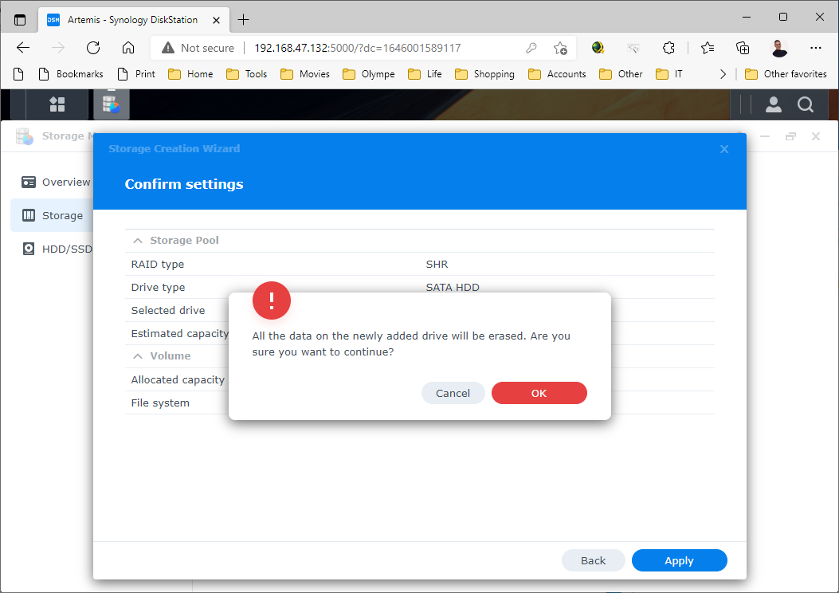
Task: Click the File system label
Action: click(x=160, y=403)
